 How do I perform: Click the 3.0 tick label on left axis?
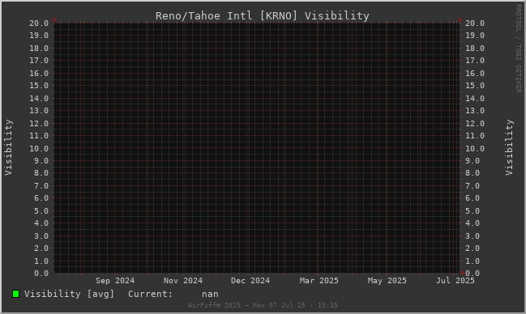41,236
